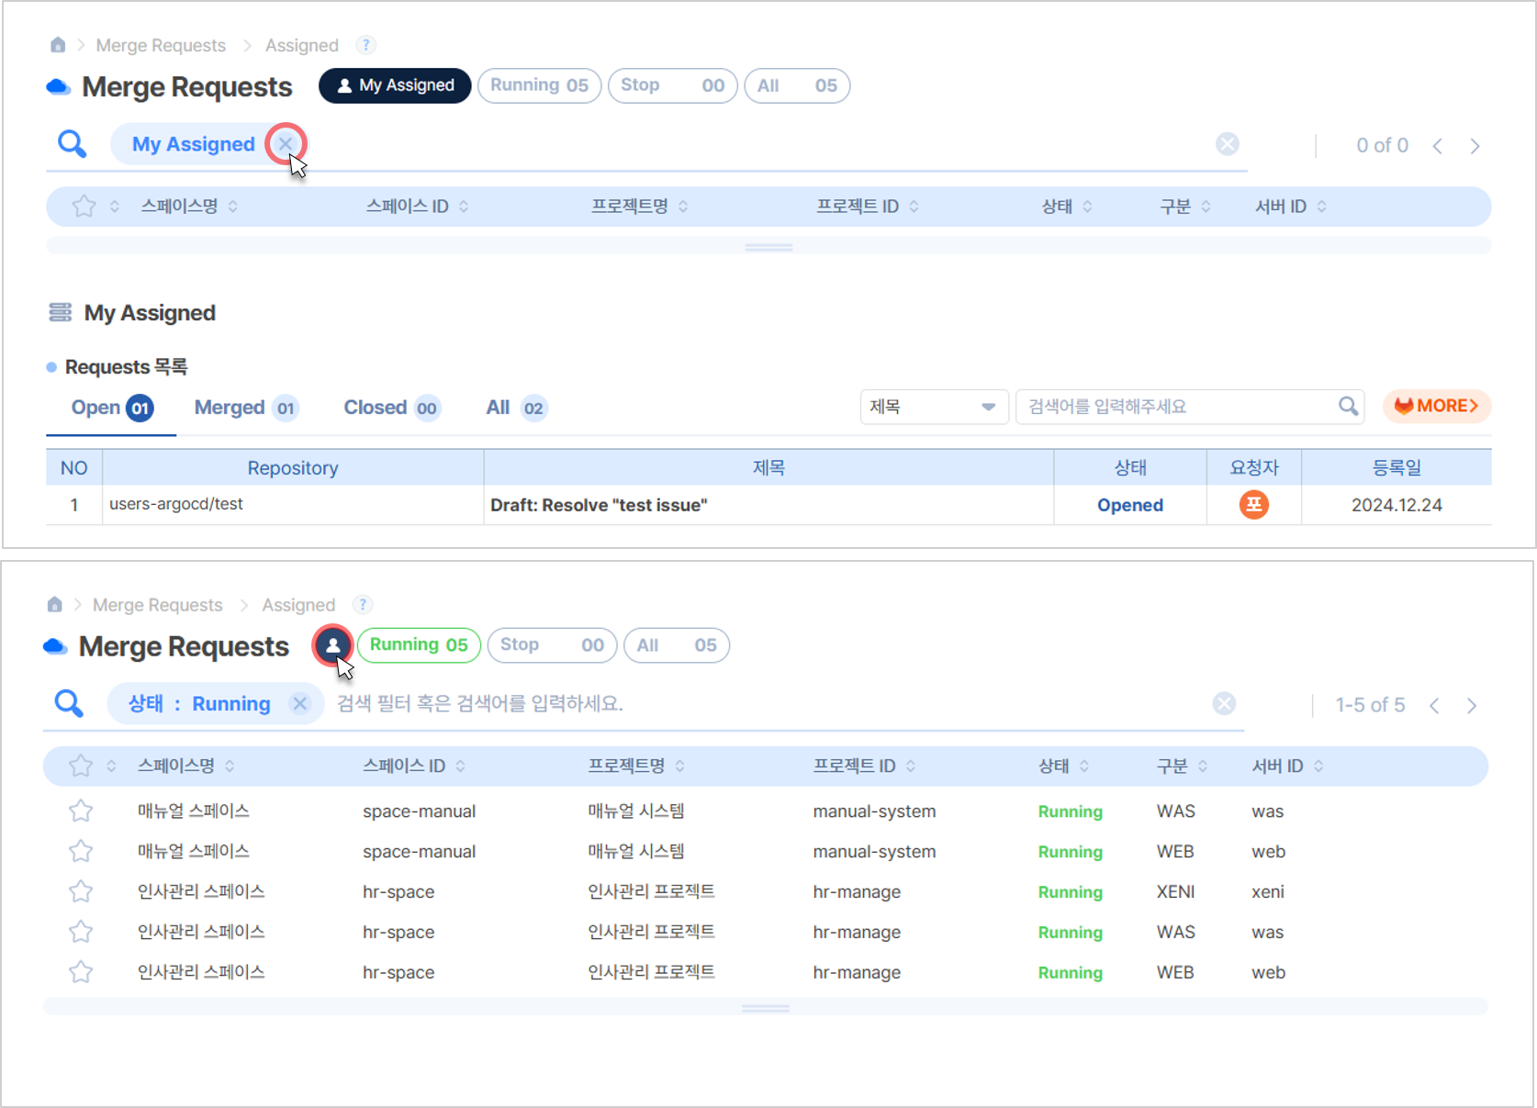This screenshot has height=1108, width=1537.
Task: Star the hr-manage WEB row
Action: click(x=81, y=972)
